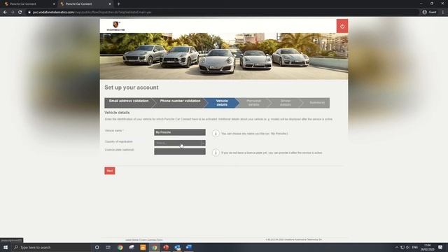Open Word from the taskbar
This screenshot has height=252, width=448.
[189, 247]
